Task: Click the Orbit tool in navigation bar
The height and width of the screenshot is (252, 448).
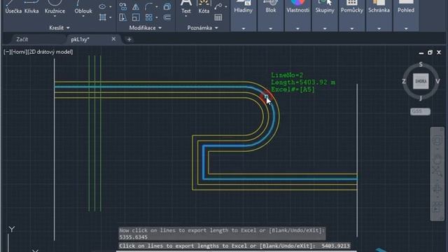Action: pos(437,188)
